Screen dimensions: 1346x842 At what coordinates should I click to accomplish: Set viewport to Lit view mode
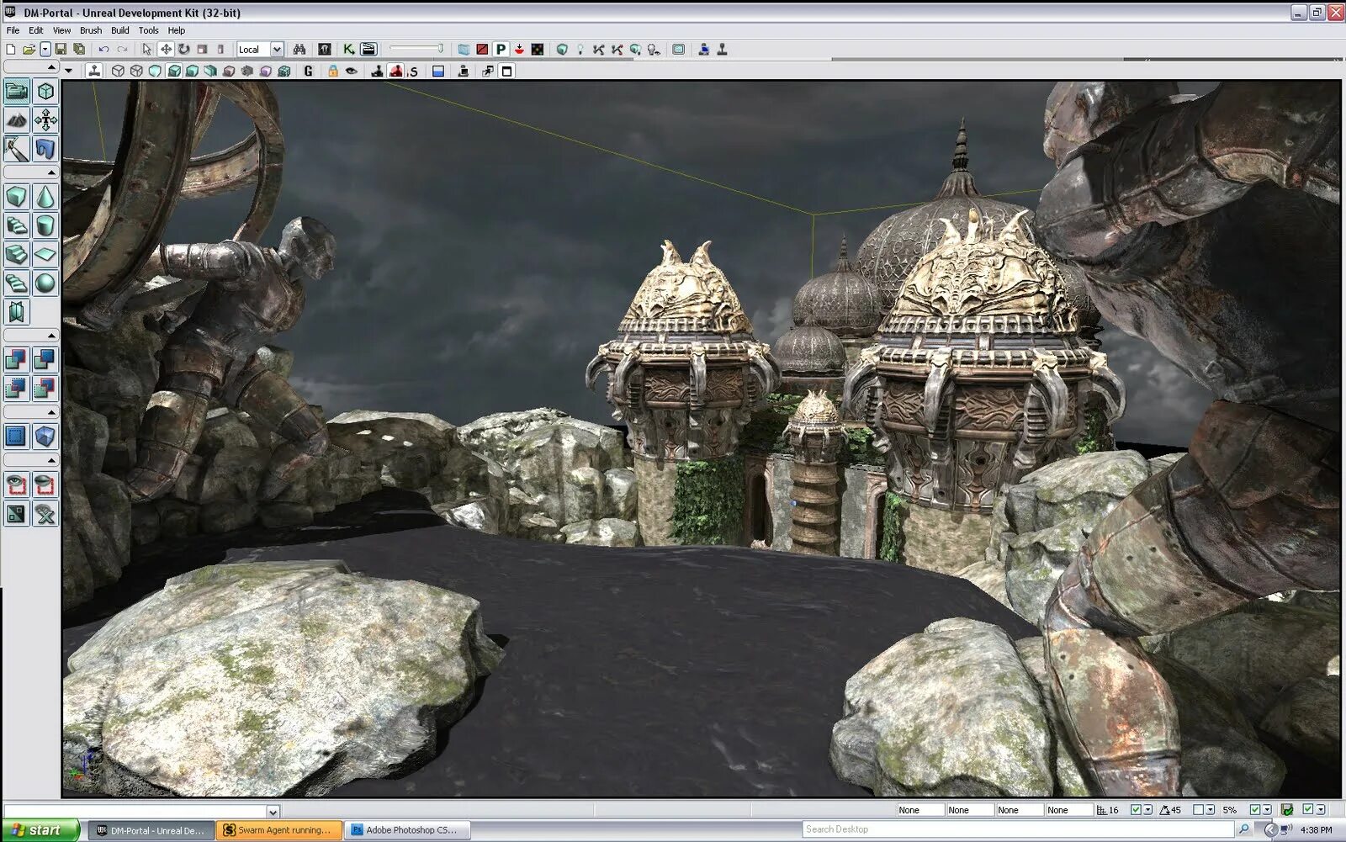tap(173, 71)
